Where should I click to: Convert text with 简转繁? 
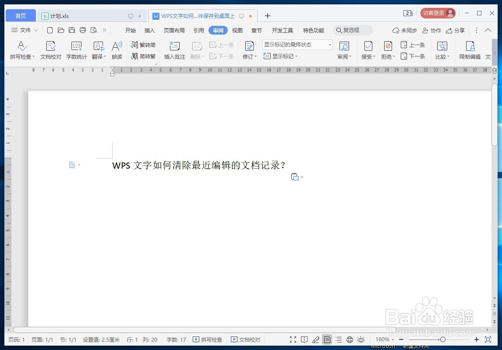pos(143,57)
